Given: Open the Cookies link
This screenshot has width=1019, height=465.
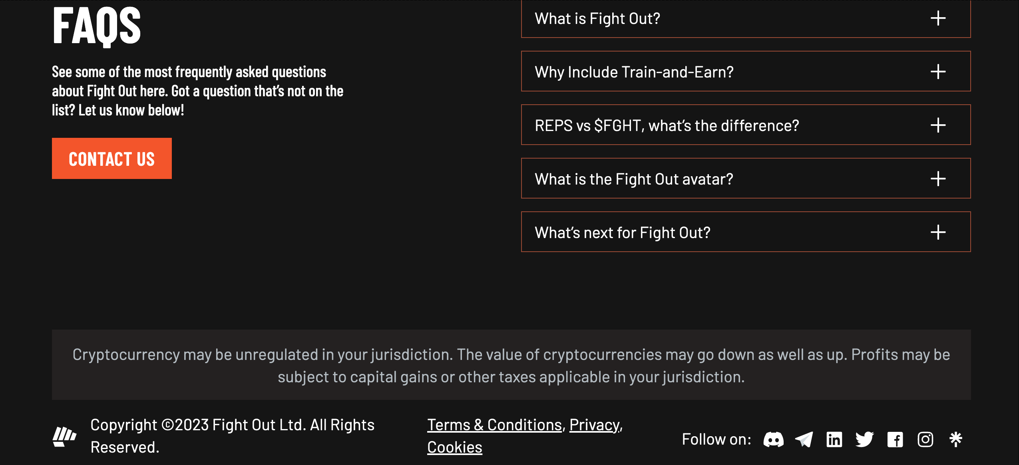Looking at the screenshot, I should click(455, 447).
